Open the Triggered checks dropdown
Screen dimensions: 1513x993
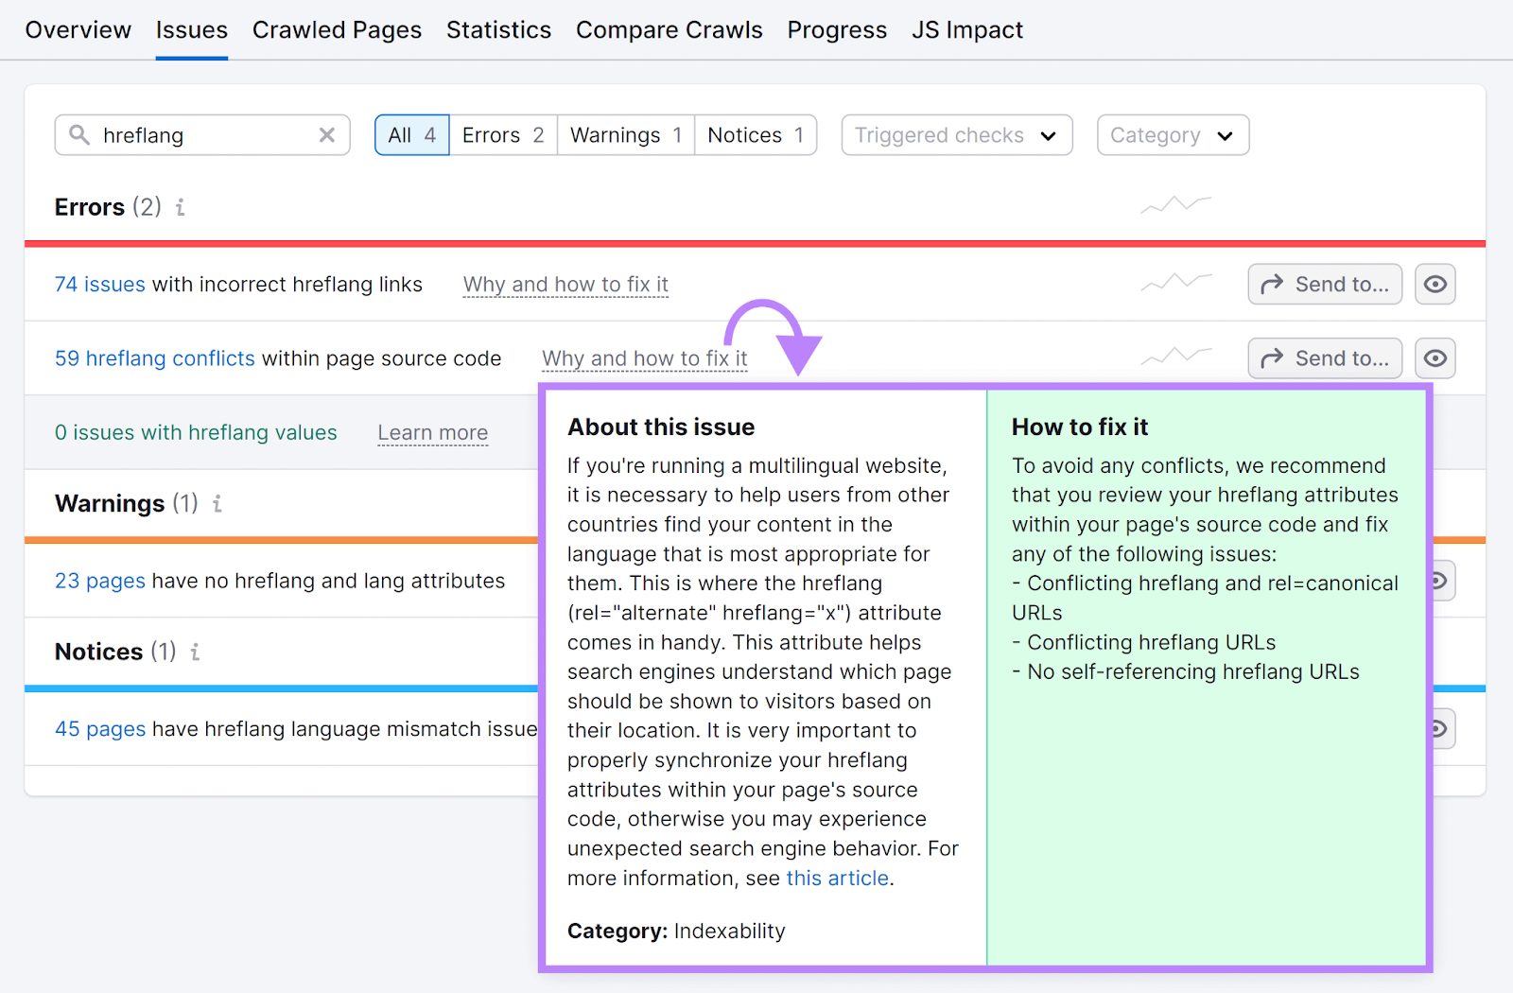tap(957, 135)
